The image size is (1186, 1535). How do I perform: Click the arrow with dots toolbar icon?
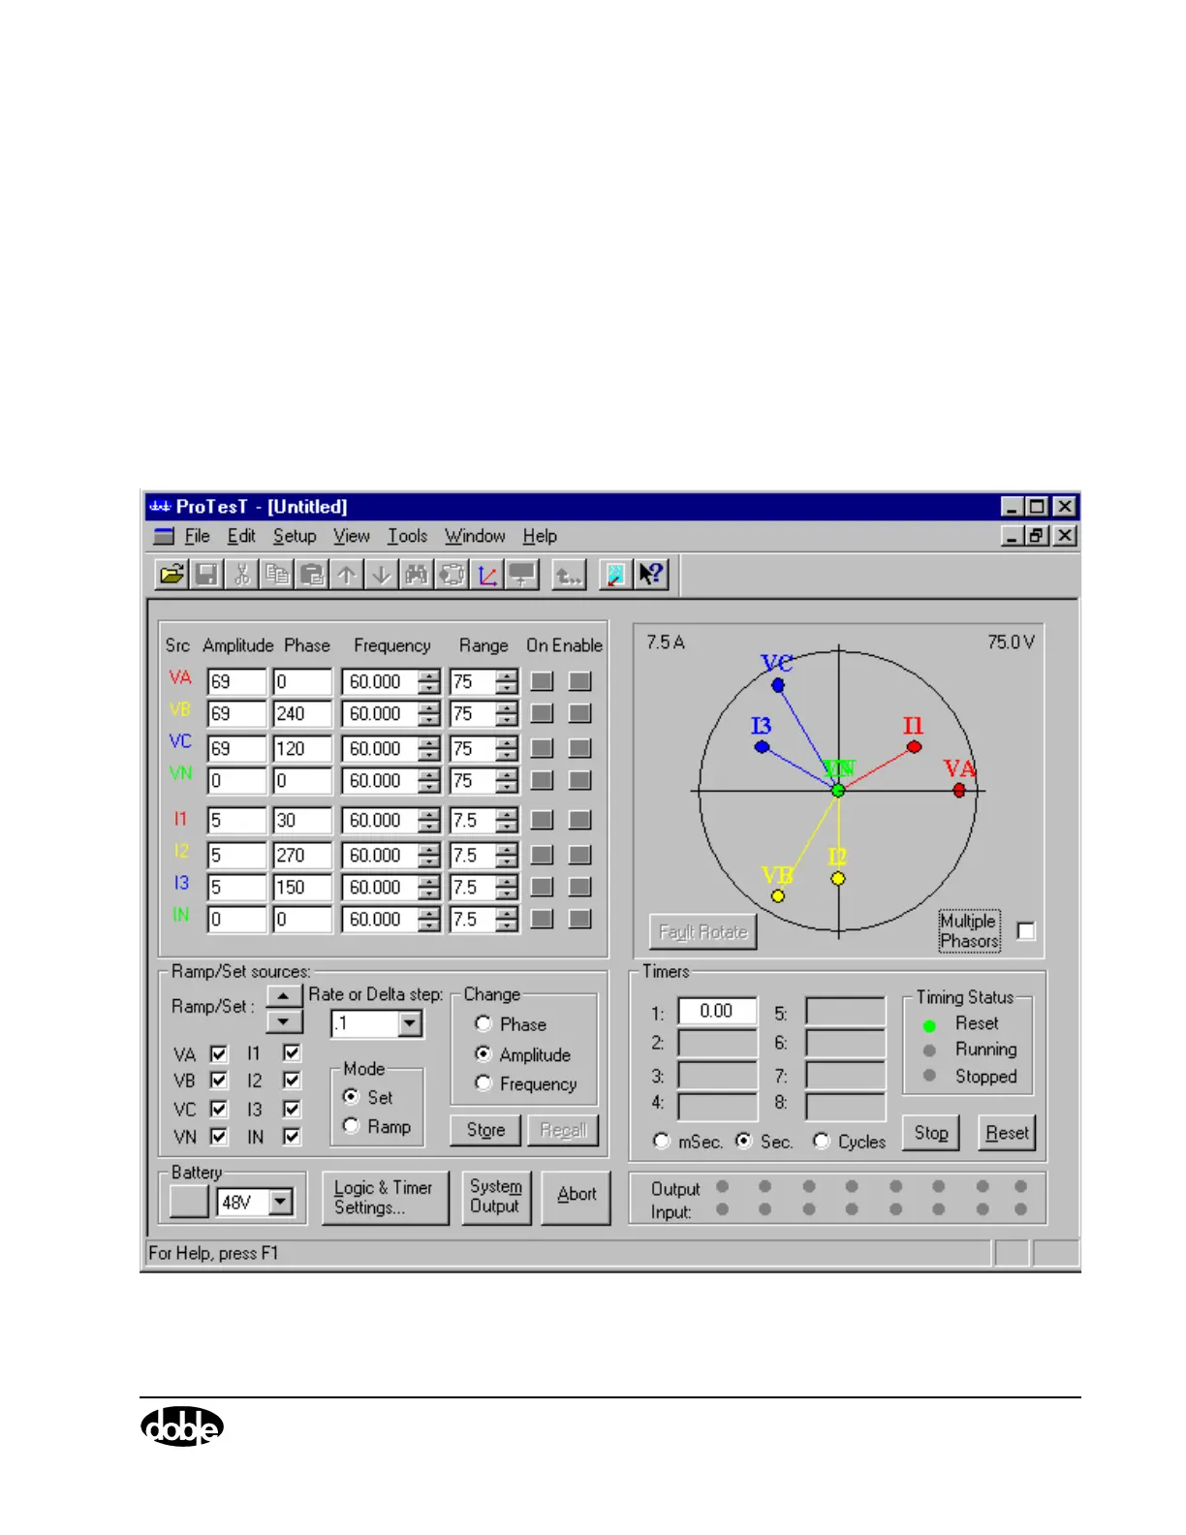tap(569, 575)
